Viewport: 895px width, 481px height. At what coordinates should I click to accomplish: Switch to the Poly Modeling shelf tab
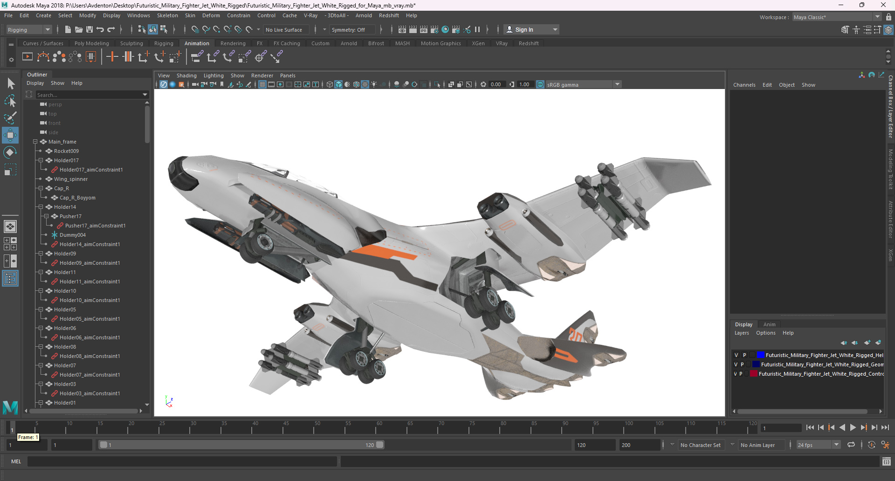point(92,43)
